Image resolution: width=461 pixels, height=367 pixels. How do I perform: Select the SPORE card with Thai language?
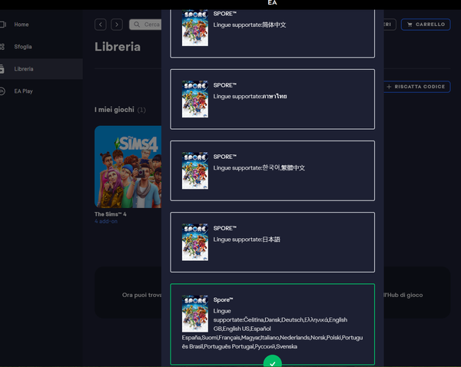point(272,99)
